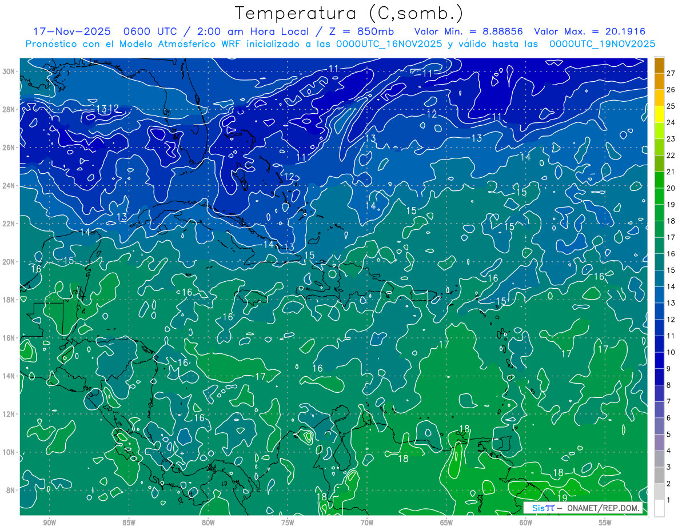Click the '75W' longitude axis label
The height and width of the screenshot is (530, 686).
coord(288,523)
